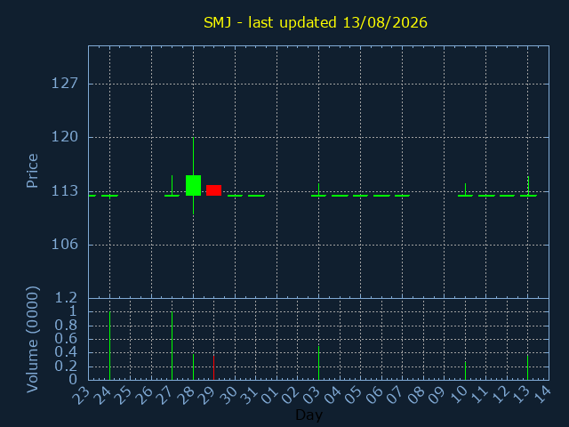Click the Price axis title
Viewport: 569px width, 427px height.
tap(32, 171)
